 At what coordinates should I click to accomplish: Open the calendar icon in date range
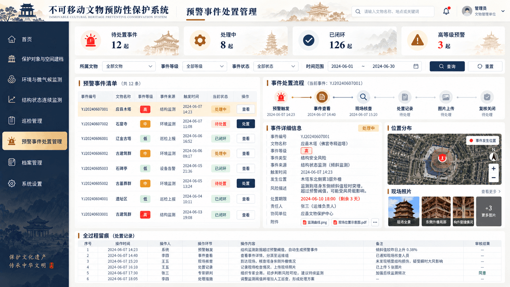[416, 66]
